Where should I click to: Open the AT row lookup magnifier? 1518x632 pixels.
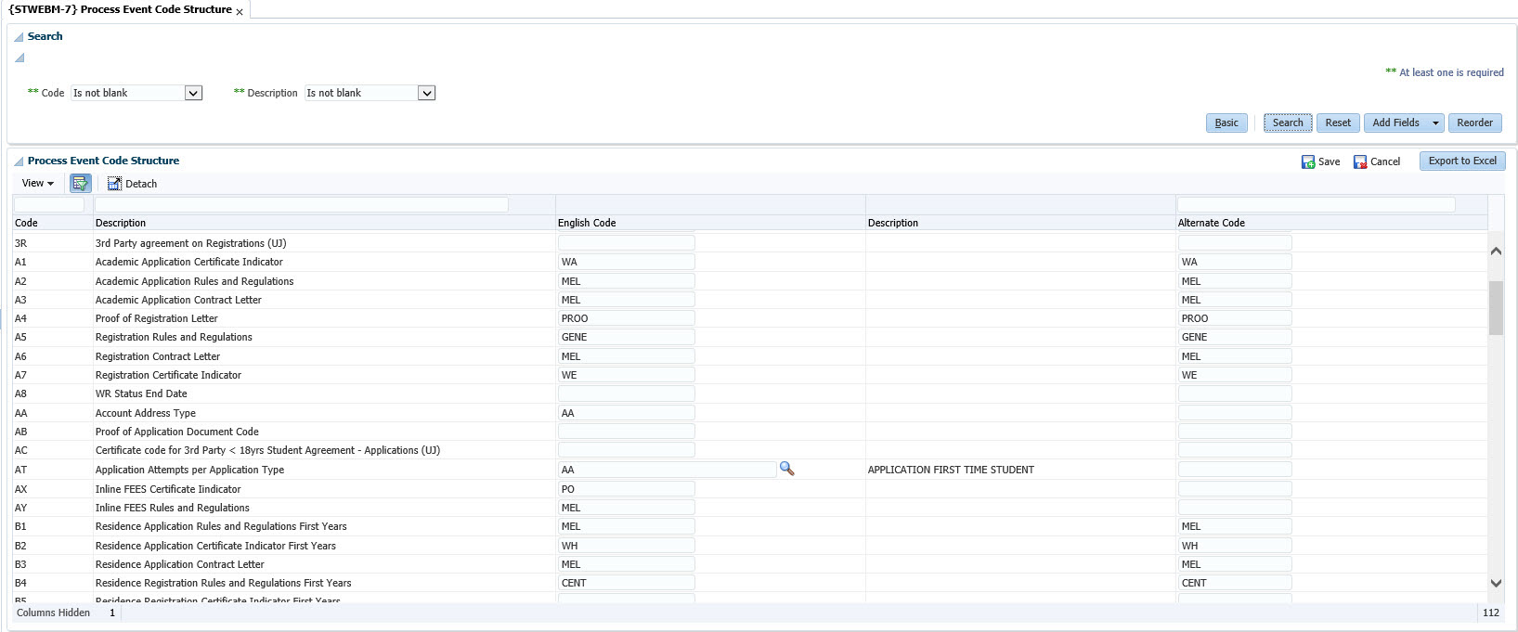pyautogui.click(x=786, y=469)
